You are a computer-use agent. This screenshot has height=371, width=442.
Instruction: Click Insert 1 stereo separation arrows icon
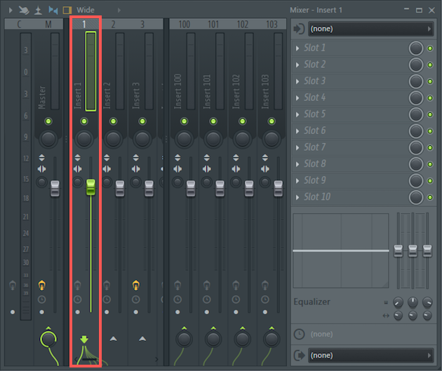pos(77,169)
